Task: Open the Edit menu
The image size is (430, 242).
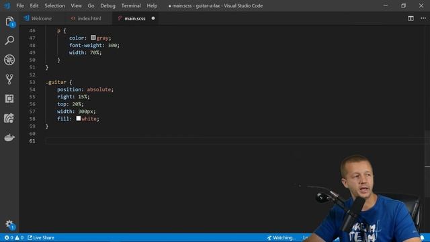Action: (34, 5)
